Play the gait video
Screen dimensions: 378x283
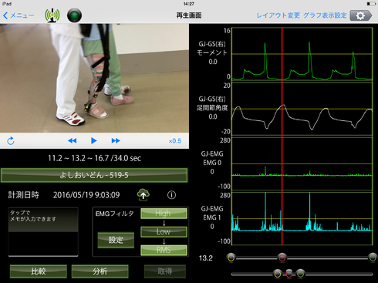[x=94, y=141]
